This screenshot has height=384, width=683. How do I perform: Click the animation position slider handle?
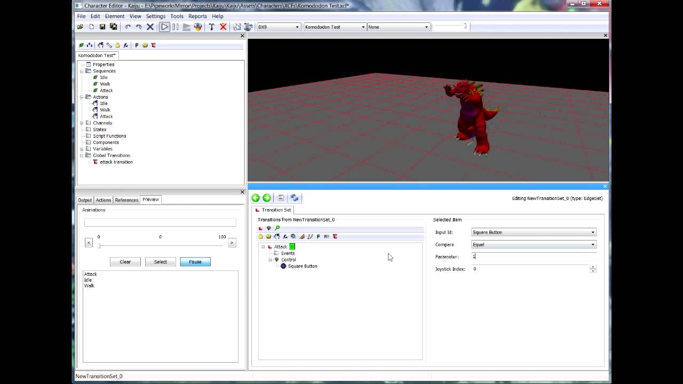[x=99, y=245]
